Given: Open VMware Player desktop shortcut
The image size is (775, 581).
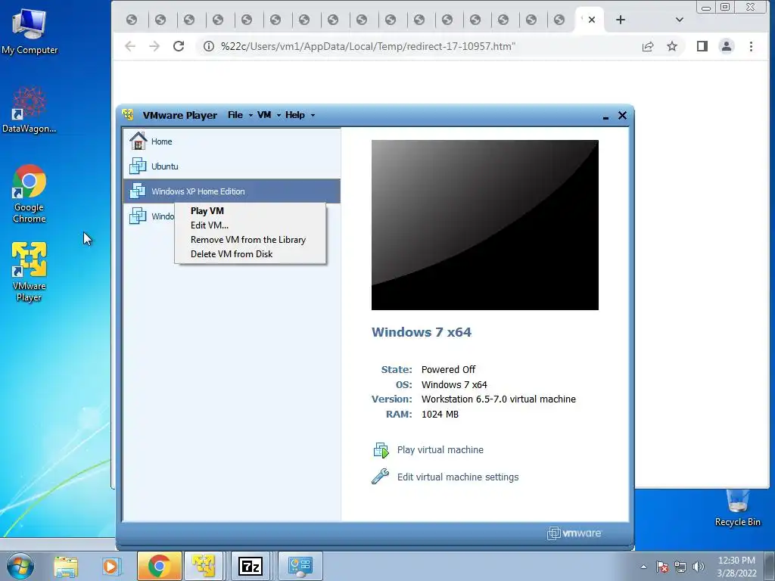Looking at the screenshot, I should (x=30, y=272).
